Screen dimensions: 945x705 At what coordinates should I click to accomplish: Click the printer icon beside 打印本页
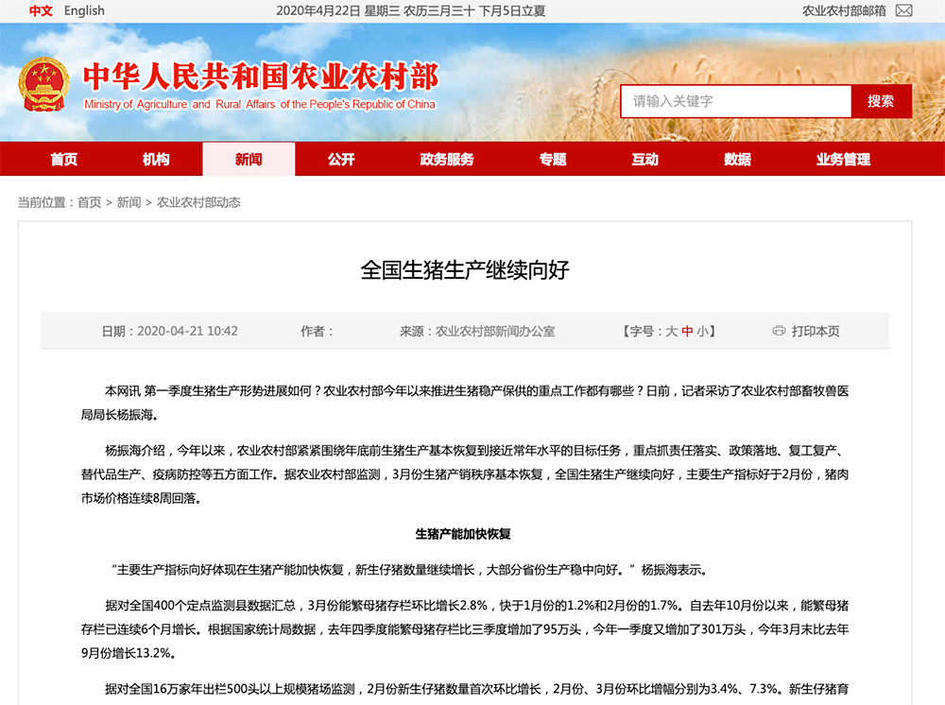[x=779, y=331]
